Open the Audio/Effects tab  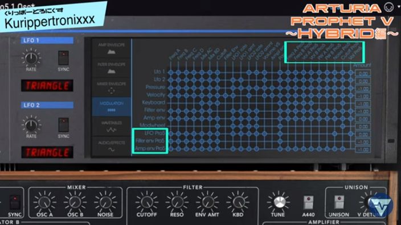coord(111,145)
